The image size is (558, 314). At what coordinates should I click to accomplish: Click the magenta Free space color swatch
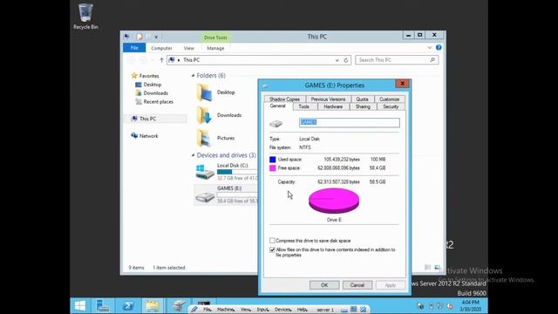[x=273, y=168]
